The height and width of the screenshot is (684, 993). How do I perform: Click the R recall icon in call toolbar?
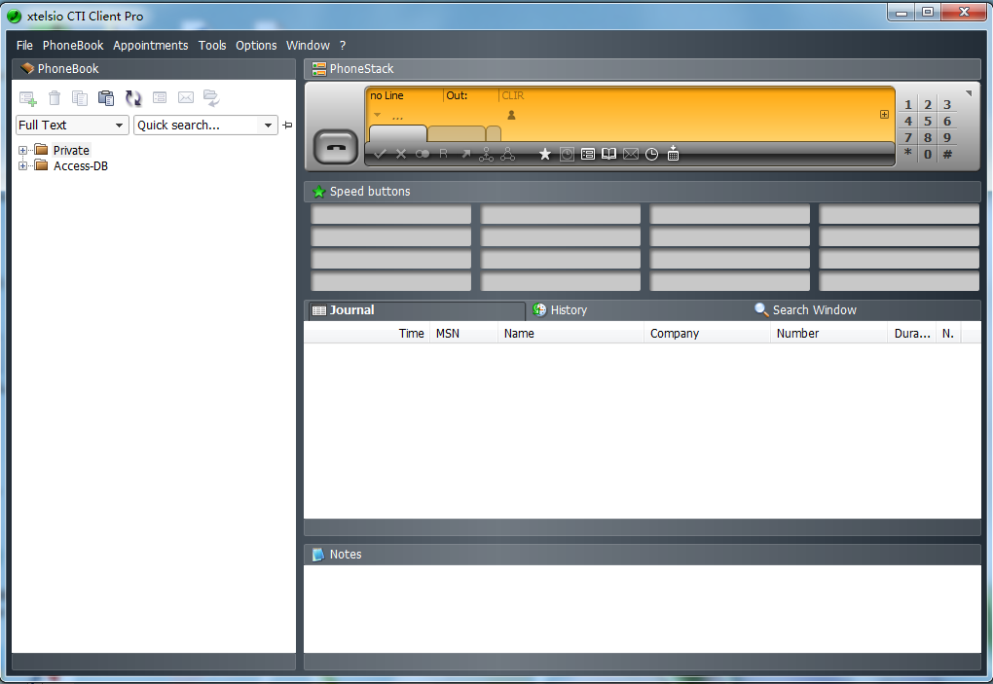443,154
